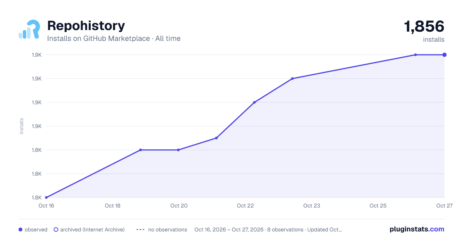The height and width of the screenshot is (243, 463).
Task: Click the data point just after Oct 22
Action: pyautogui.click(x=254, y=102)
